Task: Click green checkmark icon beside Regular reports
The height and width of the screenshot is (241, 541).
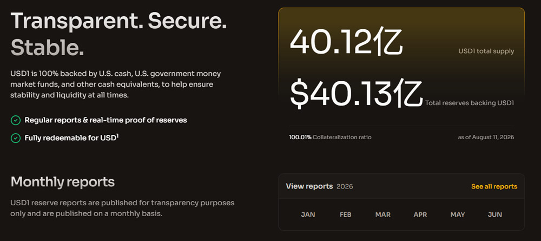Action: (x=16, y=120)
